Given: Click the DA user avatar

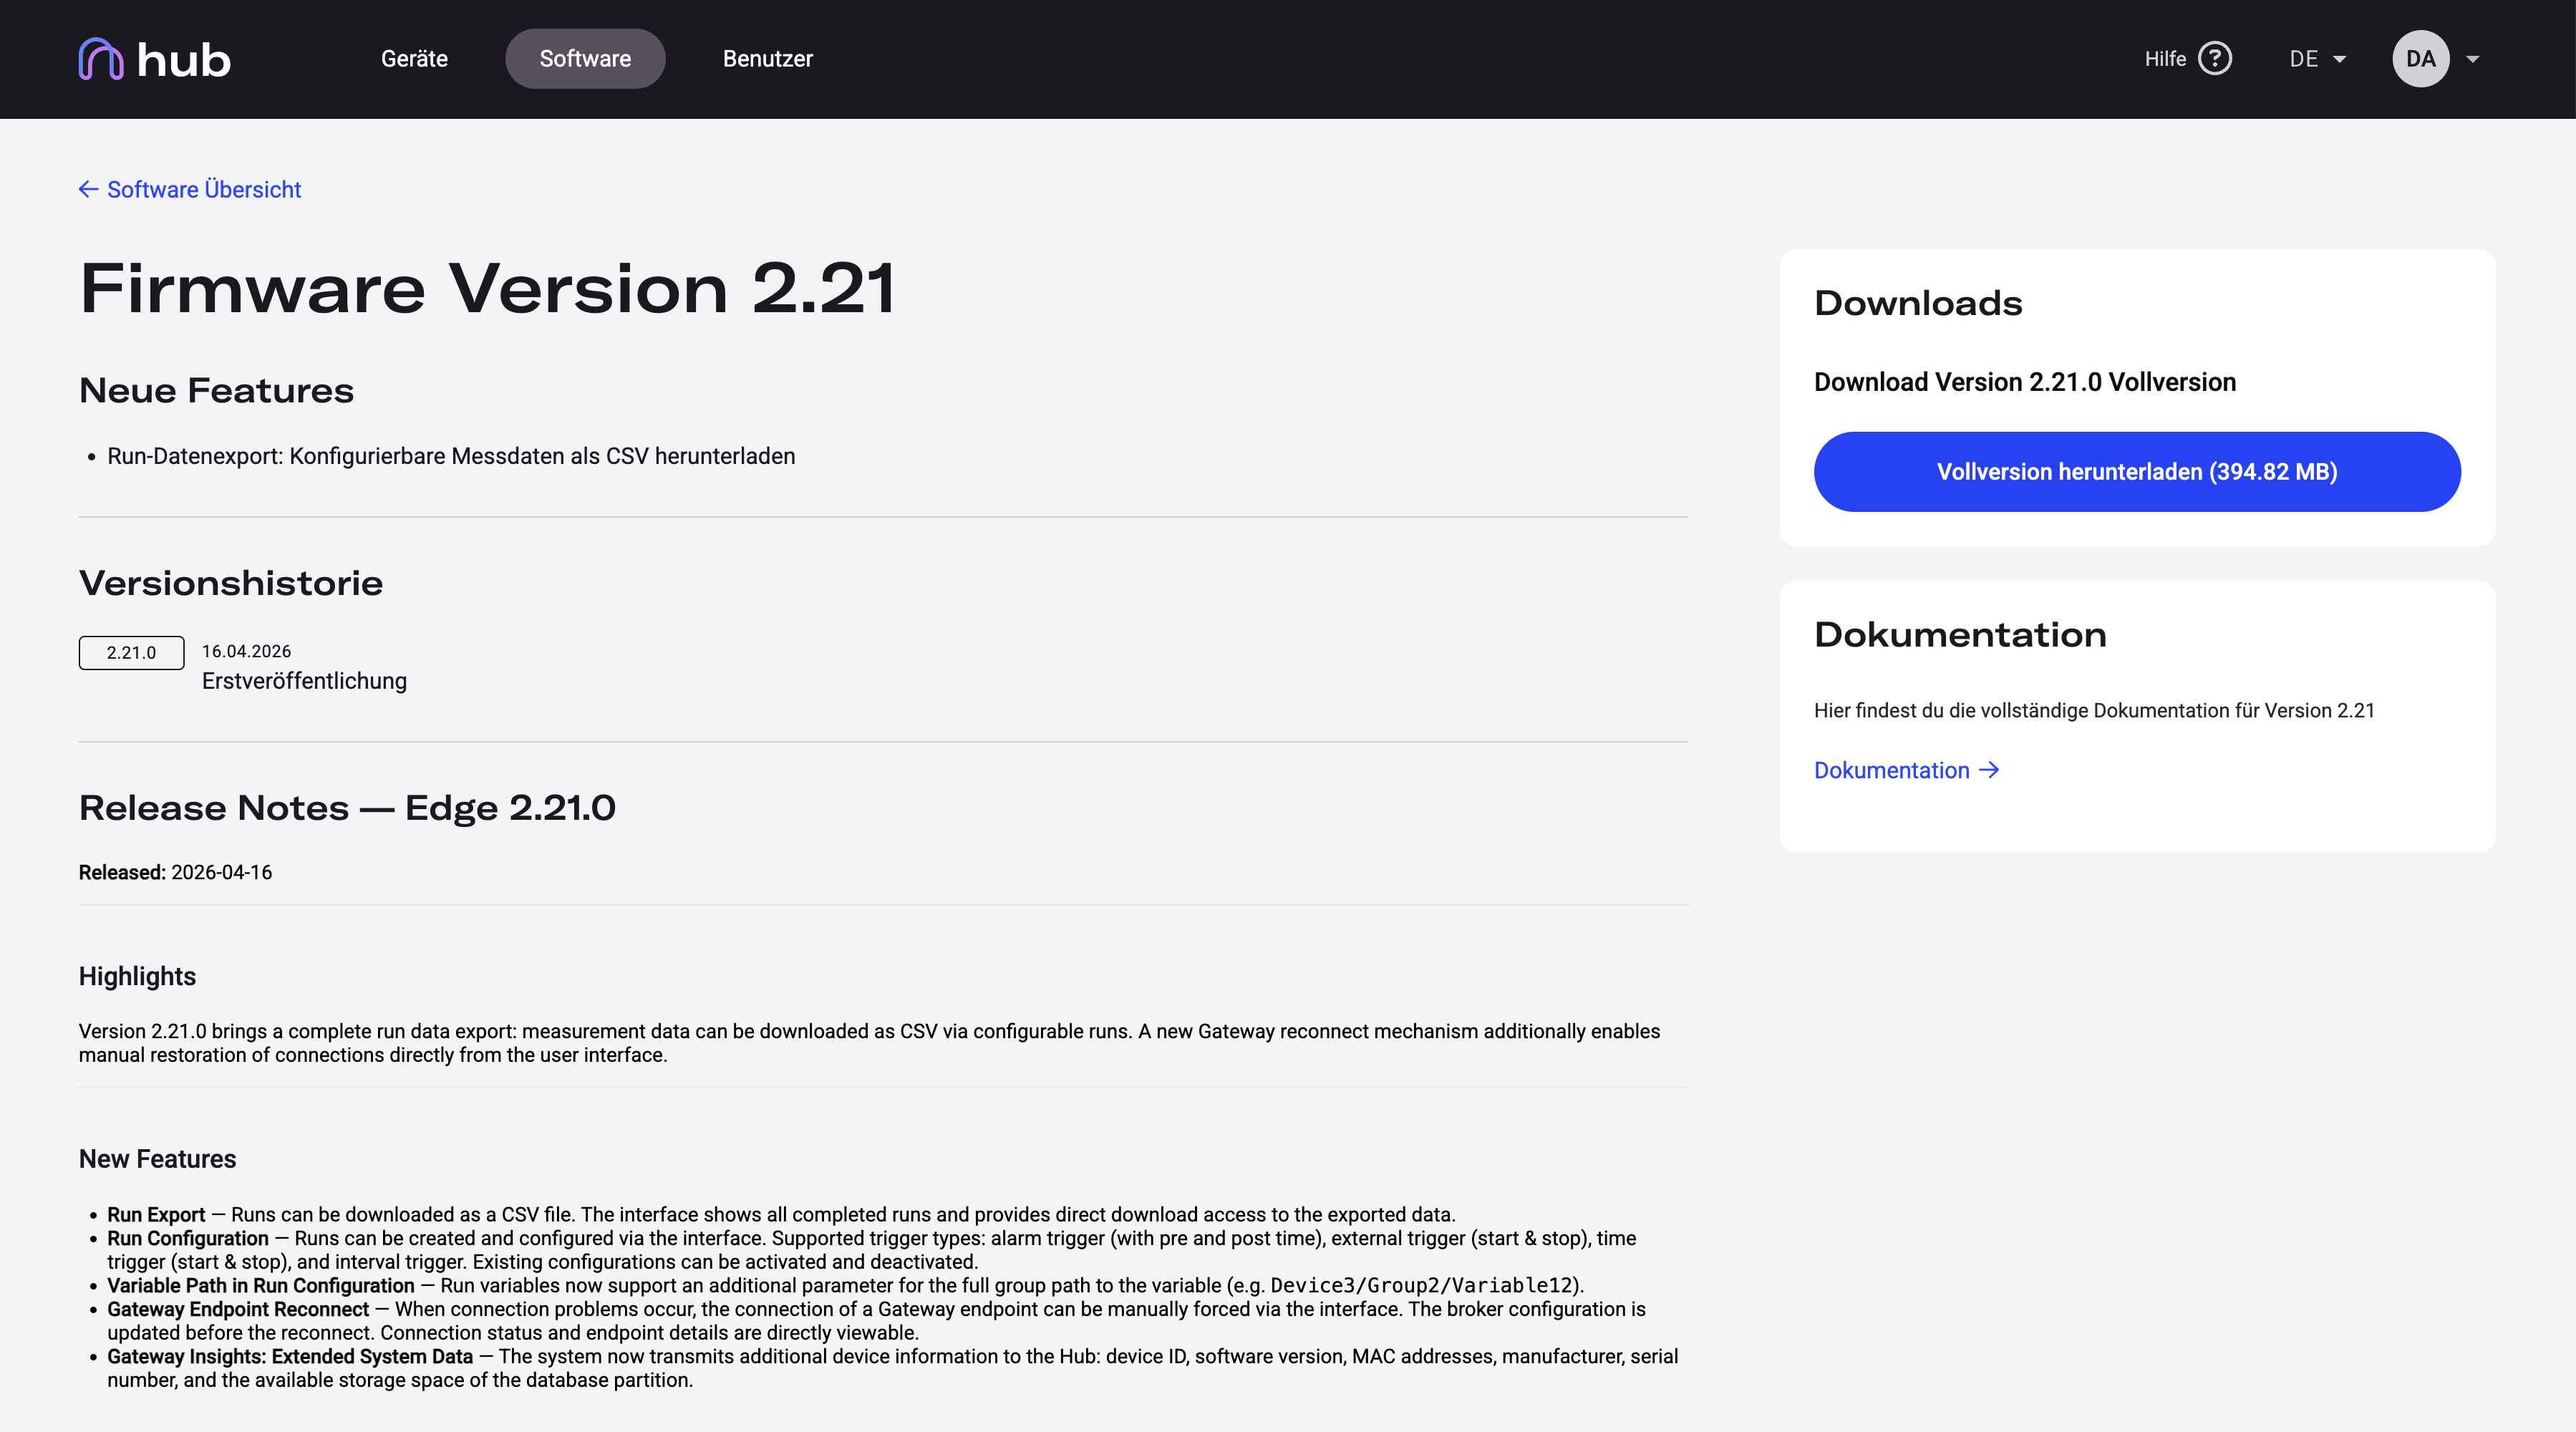Looking at the screenshot, I should (x=2420, y=59).
